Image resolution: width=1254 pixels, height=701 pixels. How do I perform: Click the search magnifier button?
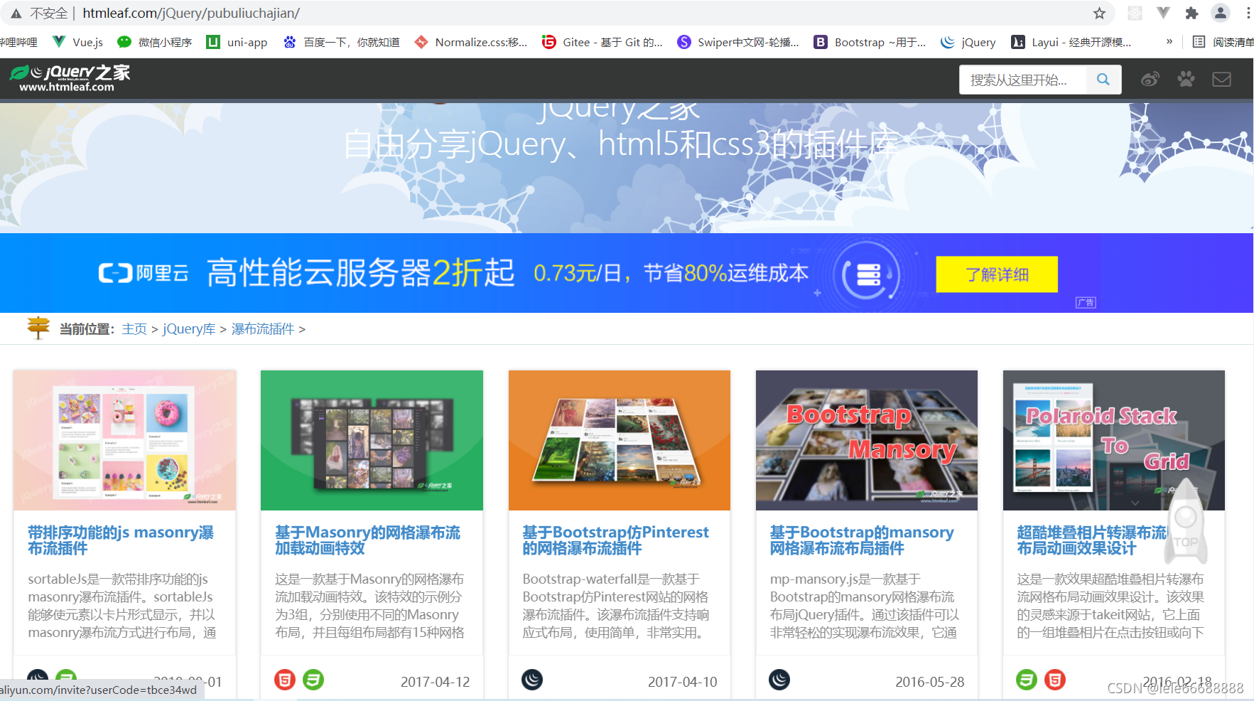click(x=1103, y=80)
